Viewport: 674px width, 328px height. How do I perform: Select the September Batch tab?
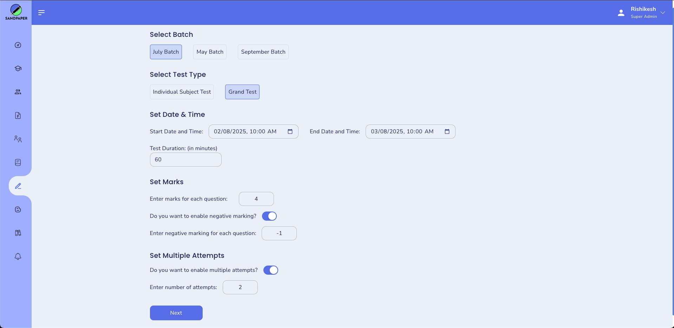(x=263, y=52)
